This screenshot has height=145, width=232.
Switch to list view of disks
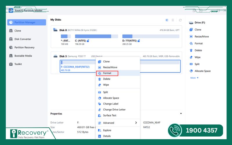click(173, 20)
